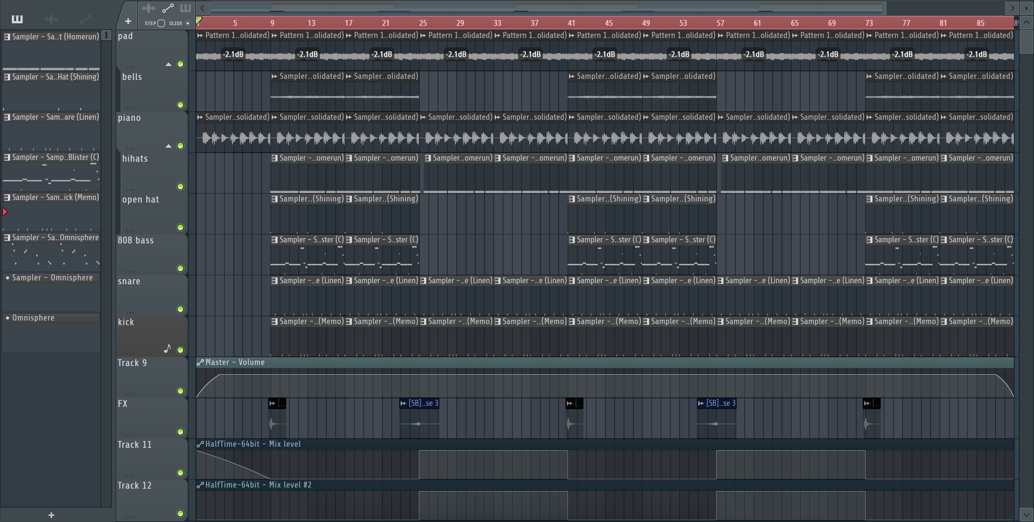
Task: Click the HalfTime-64bit Mix level #2 clip icon
Action: coord(200,485)
